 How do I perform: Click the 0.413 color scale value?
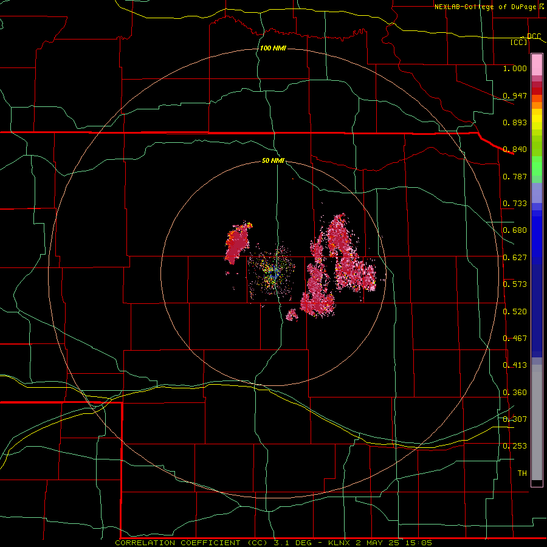coord(515,365)
